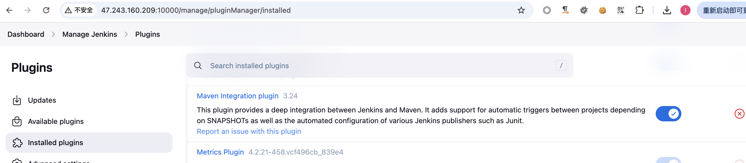Open the Updates section icon in sidebar

(17, 100)
